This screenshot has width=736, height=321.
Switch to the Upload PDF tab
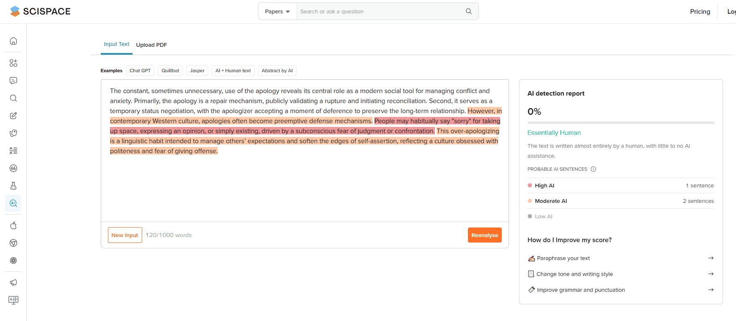point(151,45)
